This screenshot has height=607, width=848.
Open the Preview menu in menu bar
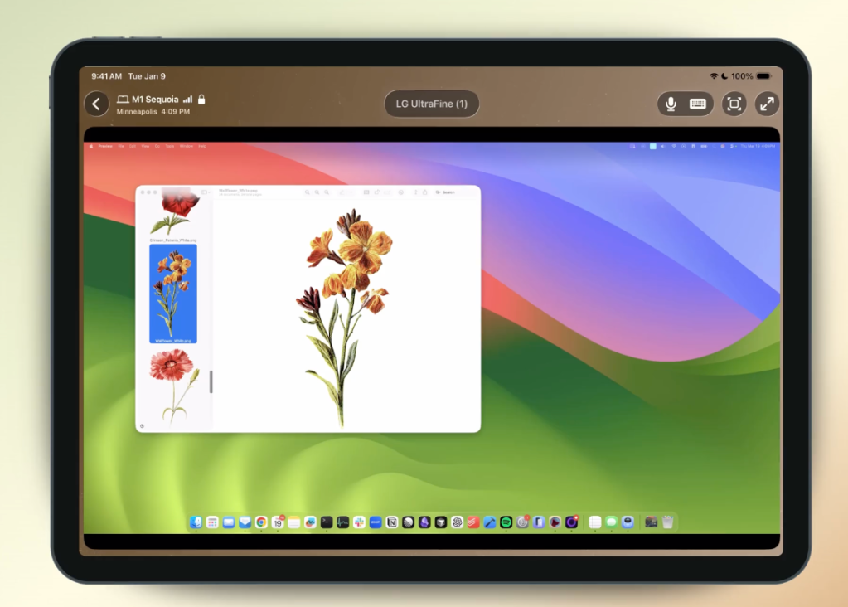[x=105, y=146]
